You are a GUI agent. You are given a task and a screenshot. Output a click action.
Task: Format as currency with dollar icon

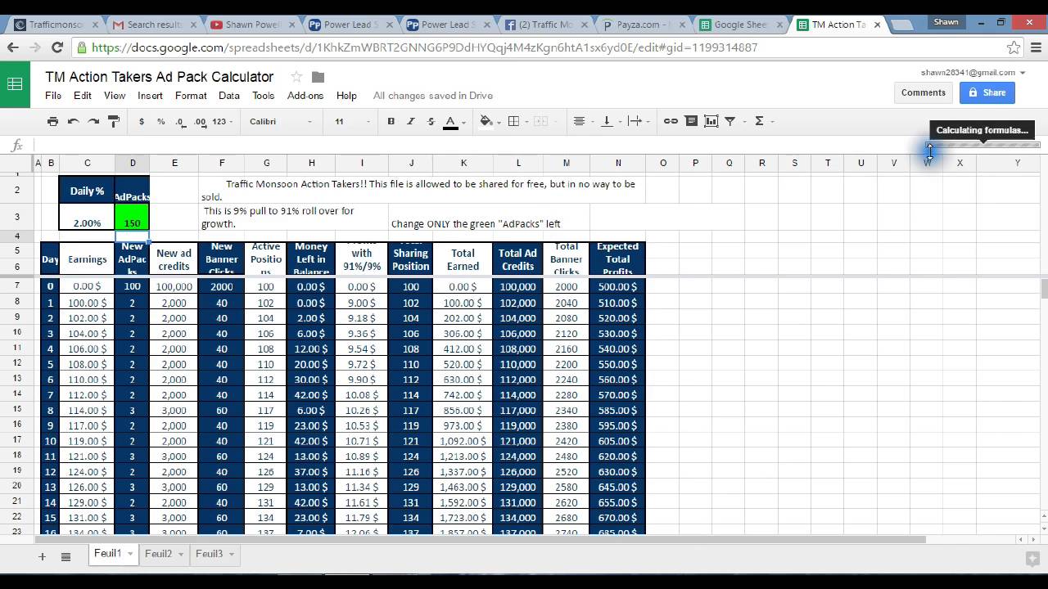(142, 121)
